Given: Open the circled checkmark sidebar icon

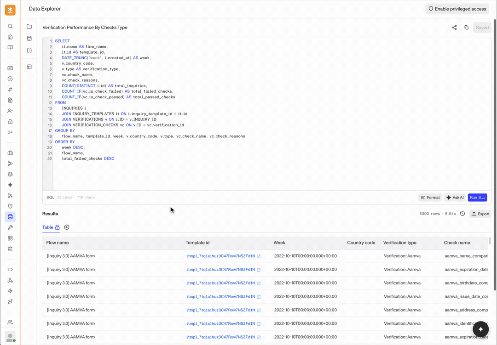Looking at the screenshot, I should pyautogui.click(x=10, y=79).
